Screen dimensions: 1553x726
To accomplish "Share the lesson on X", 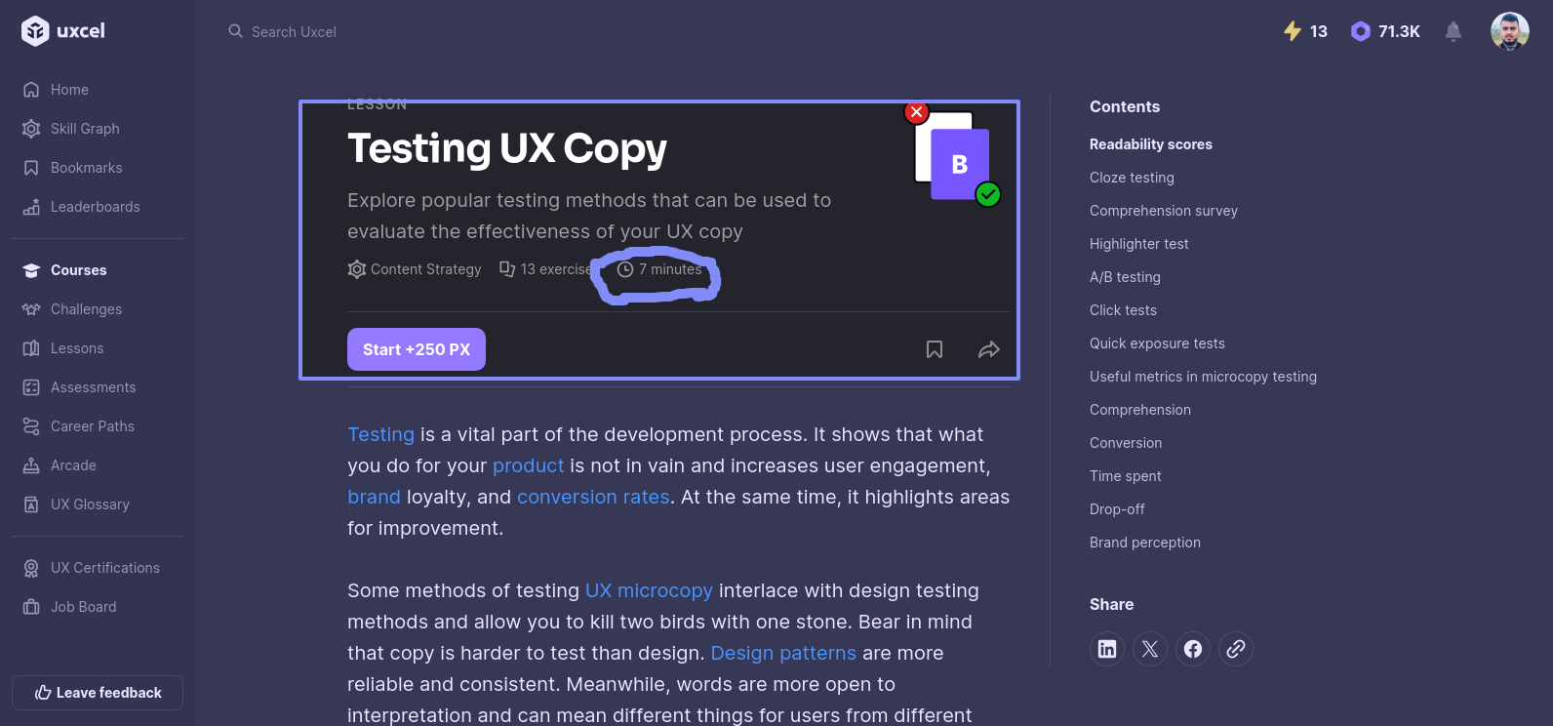I will tap(1150, 649).
